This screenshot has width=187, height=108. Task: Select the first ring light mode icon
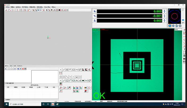coord(170,26)
